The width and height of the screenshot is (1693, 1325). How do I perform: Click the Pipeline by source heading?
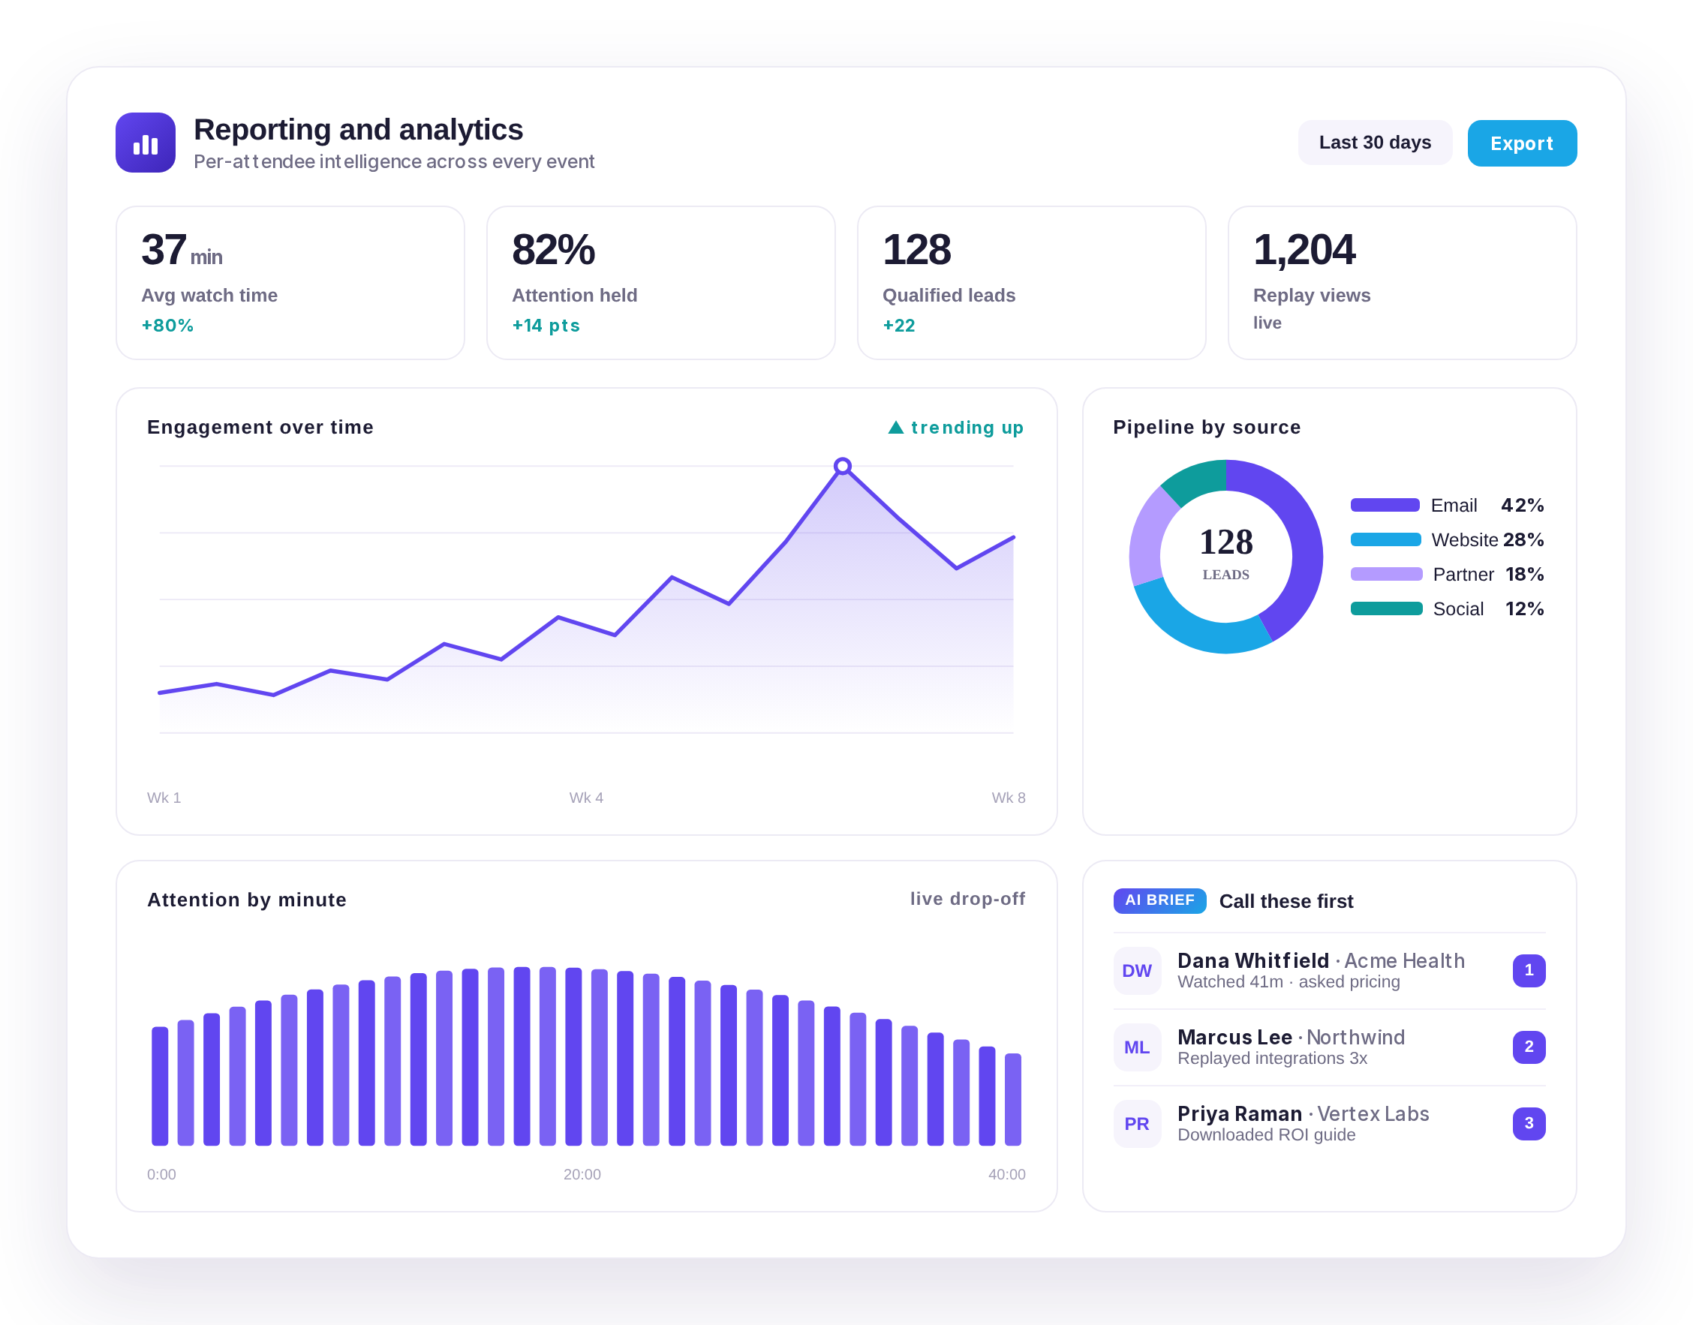(x=1206, y=428)
